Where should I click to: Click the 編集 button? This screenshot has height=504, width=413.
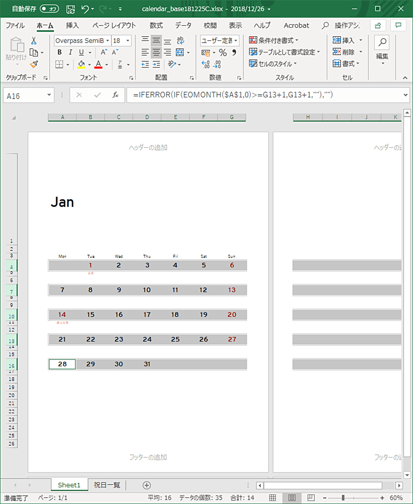pos(382,50)
